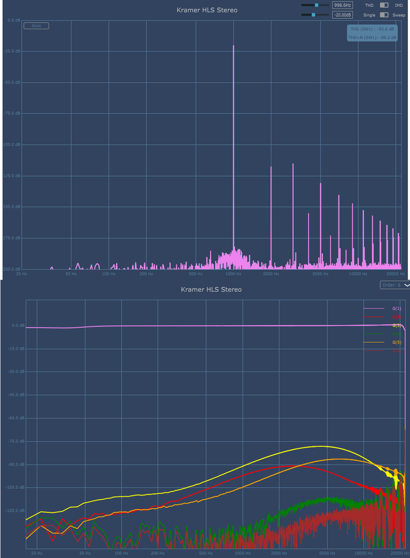Screen dimensions: 410x558
Task: Click the 20000 Hz axis label on the lower plot
Action: tap(400, 553)
